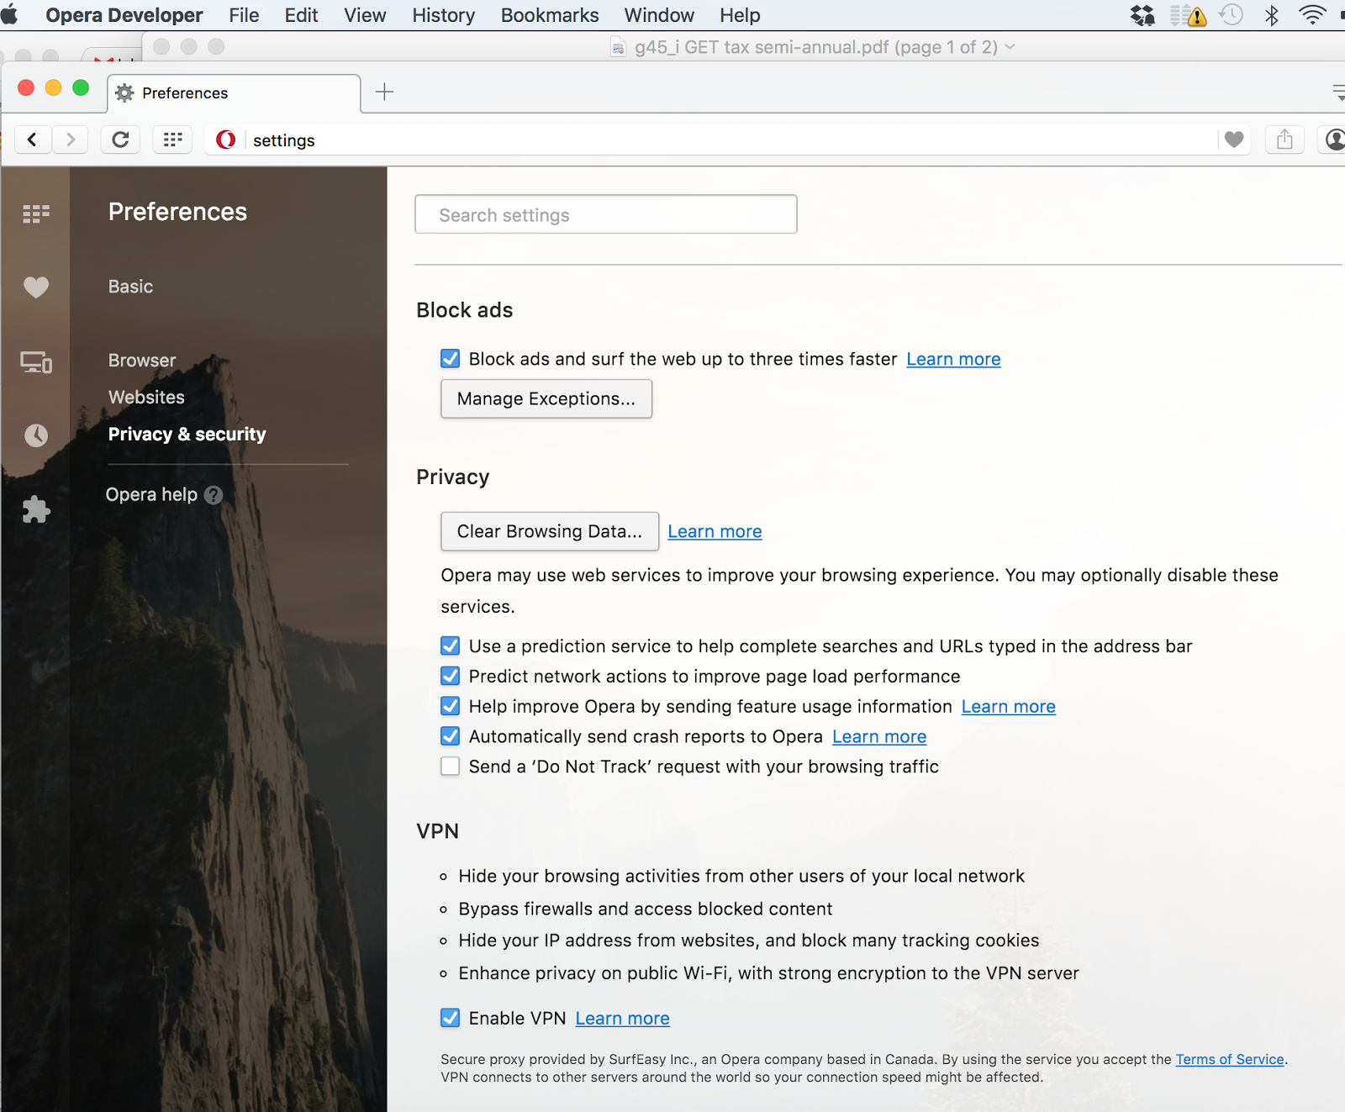Open Bluetooth menu bar icon

(x=1272, y=15)
